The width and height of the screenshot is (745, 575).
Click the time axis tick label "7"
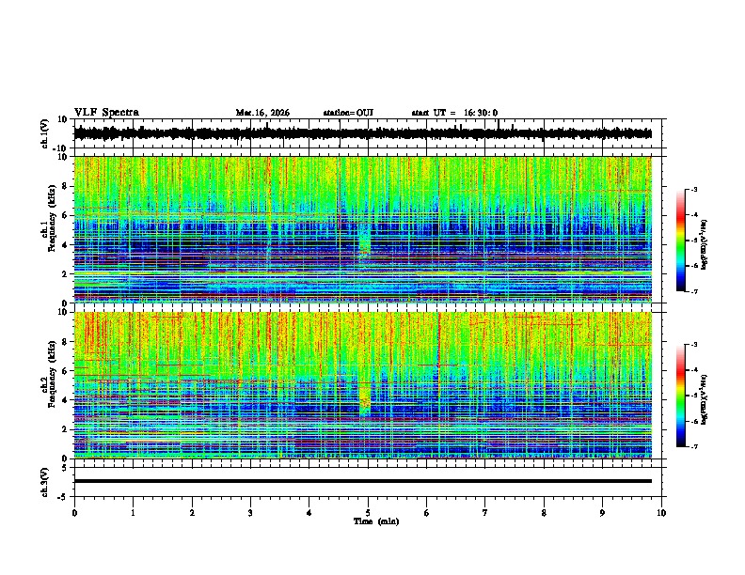click(485, 512)
